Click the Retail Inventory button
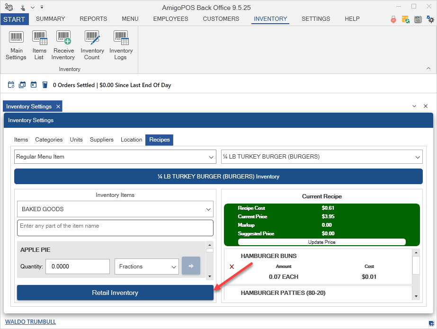 pyautogui.click(x=115, y=293)
